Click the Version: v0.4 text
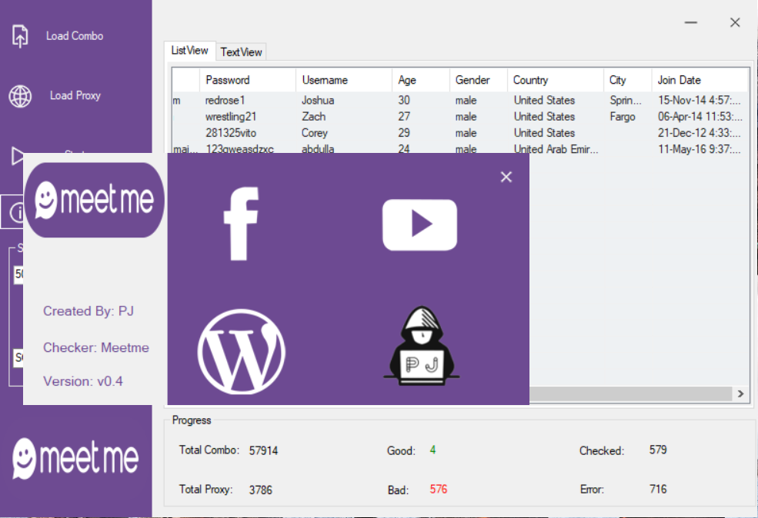Viewport: 758px width, 518px height. [83, 381]
